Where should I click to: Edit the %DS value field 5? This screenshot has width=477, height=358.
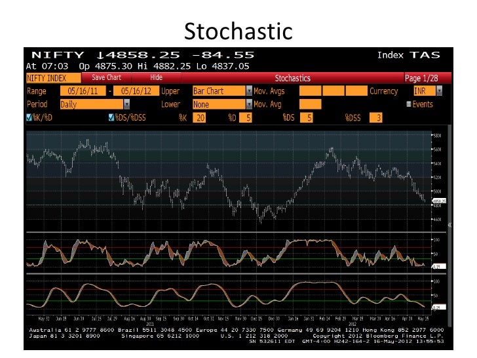(x=307, y=118)
